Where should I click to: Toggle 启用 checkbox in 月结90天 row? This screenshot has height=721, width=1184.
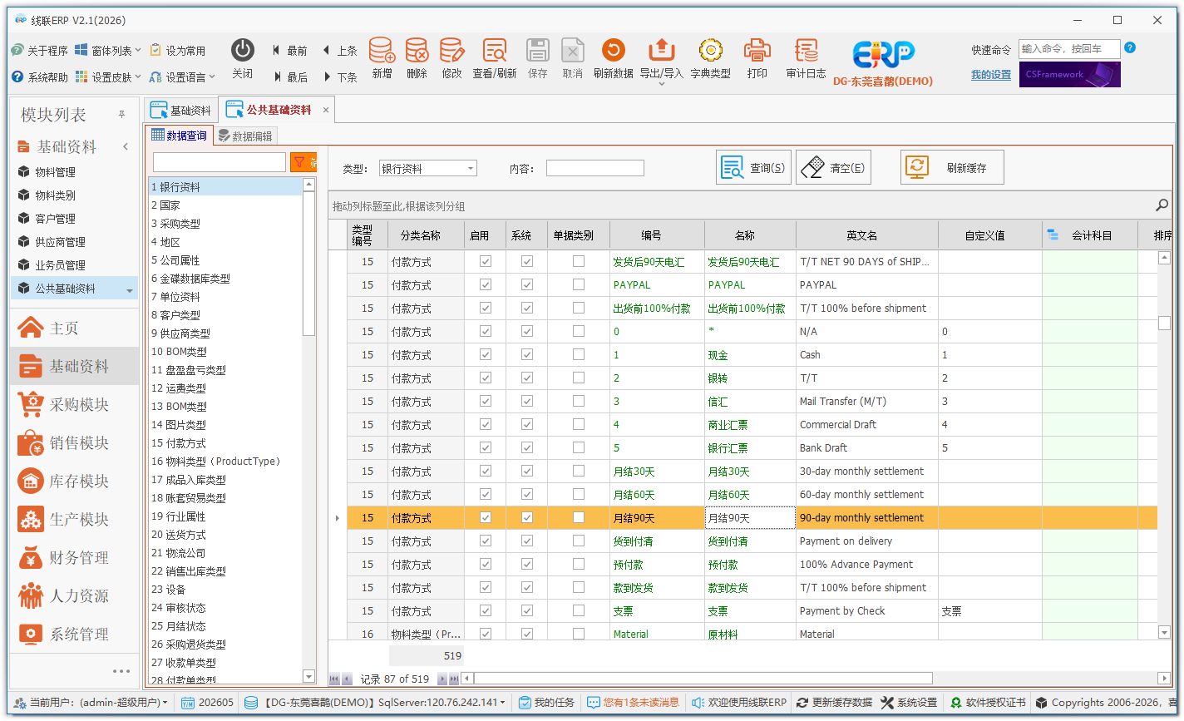(486, 517)
